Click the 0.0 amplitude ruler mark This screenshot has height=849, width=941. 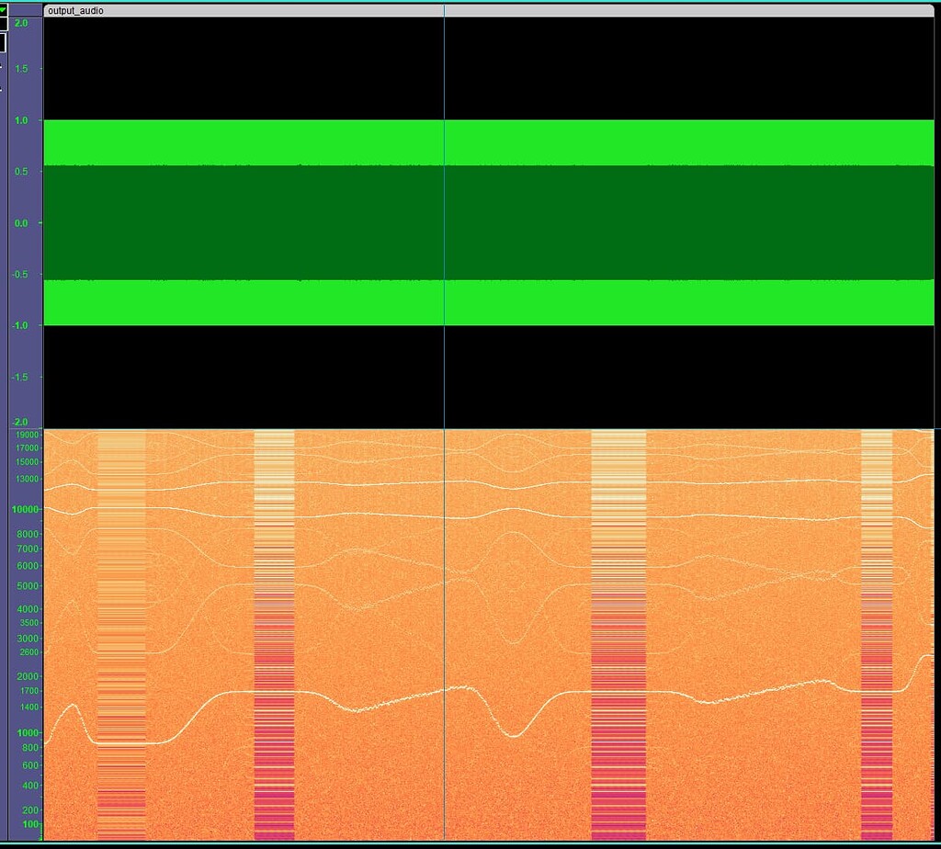[x=21, y=222]
